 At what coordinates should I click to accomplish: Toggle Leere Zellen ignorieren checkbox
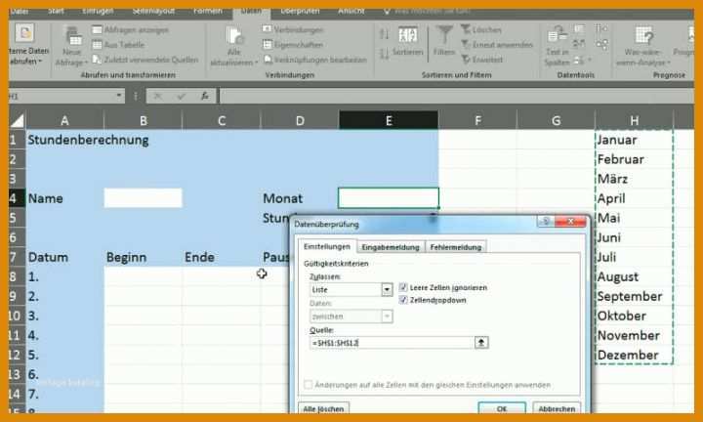point(403,287)
